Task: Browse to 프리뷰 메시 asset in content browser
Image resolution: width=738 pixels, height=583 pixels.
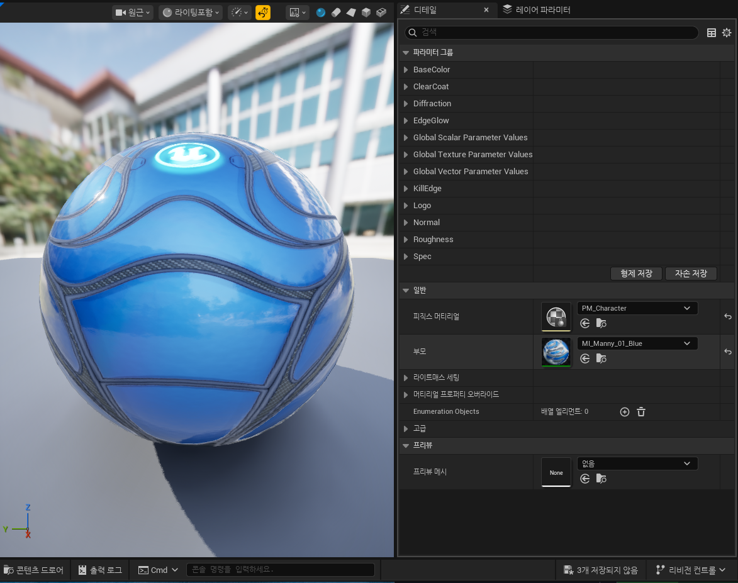Action: pos(601,479)
